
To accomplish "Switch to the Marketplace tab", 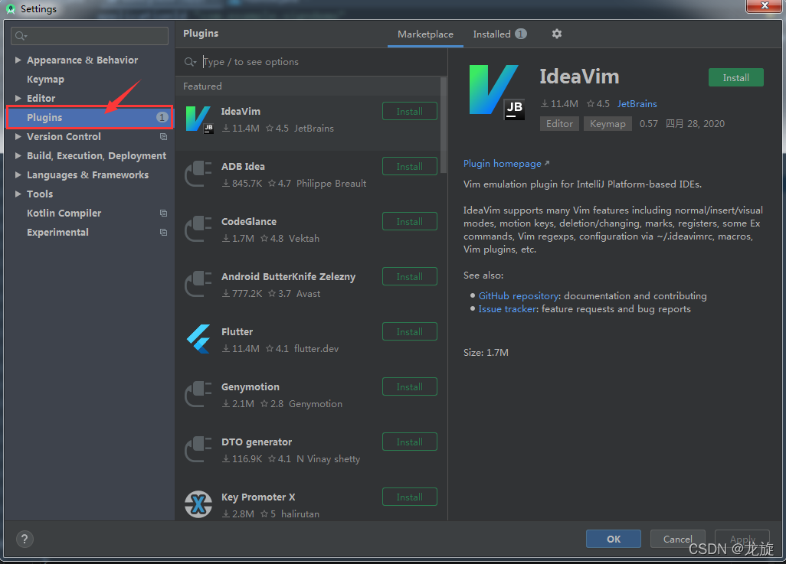I will click(425, 34).
